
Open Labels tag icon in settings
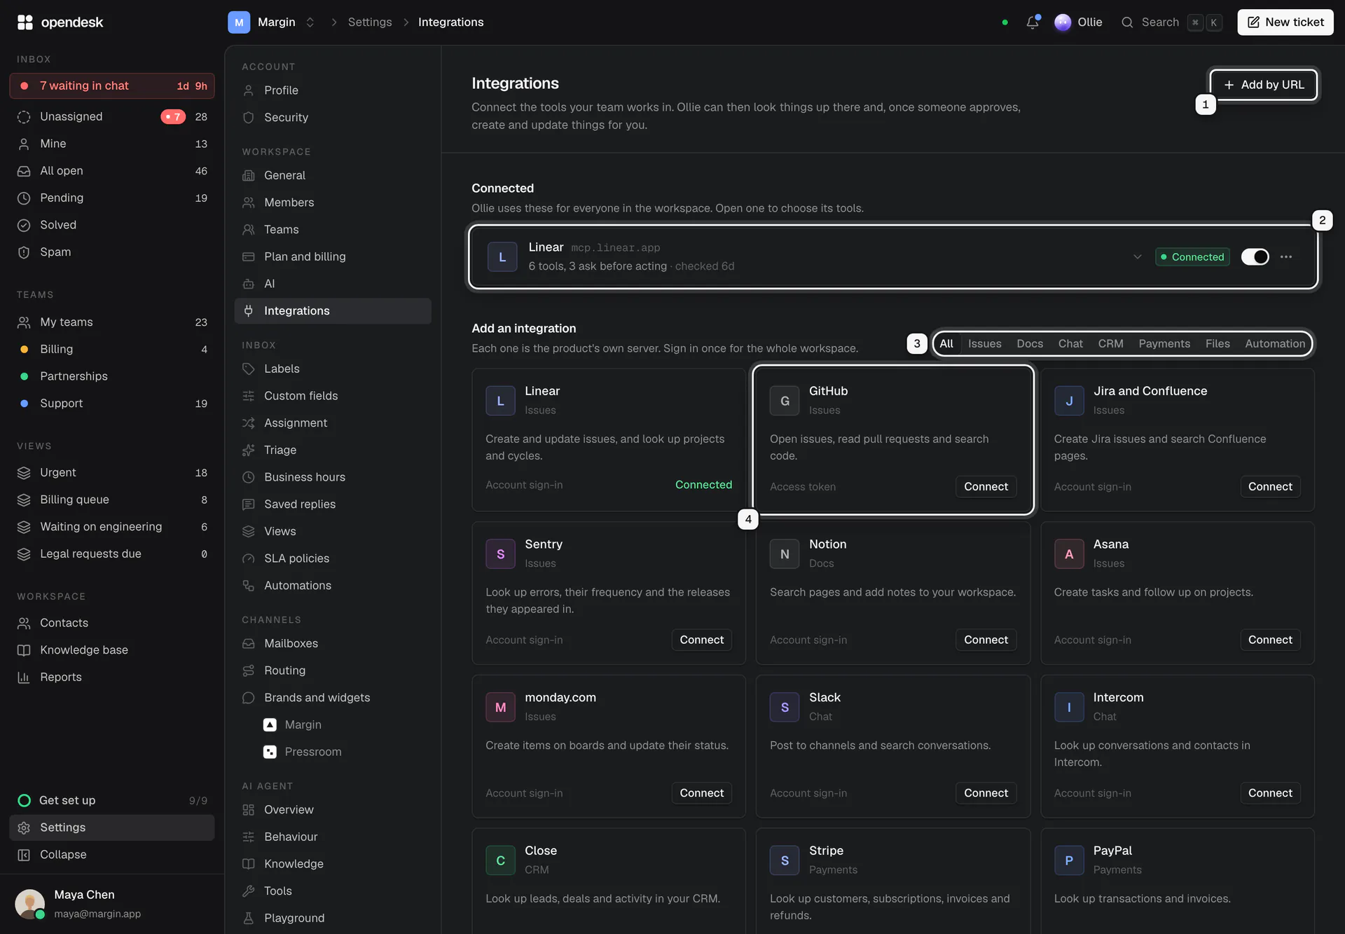coord(248,369)
